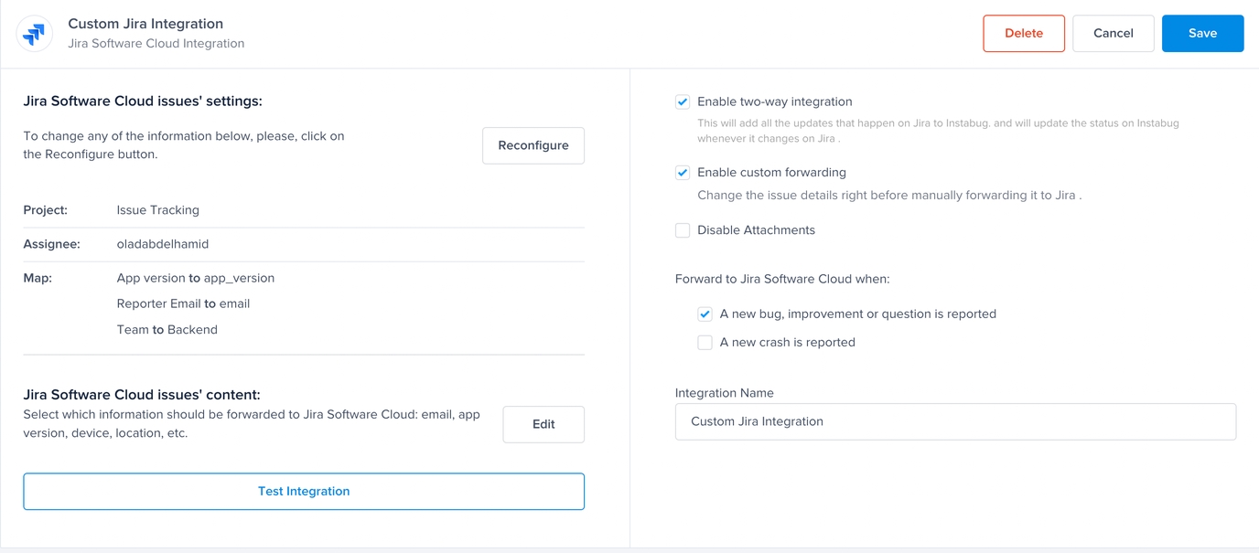Enable forwarding when a new crash is reported
Image resolution: width=1259 pixels, height=553 pixels.
[x=705, y=343]
